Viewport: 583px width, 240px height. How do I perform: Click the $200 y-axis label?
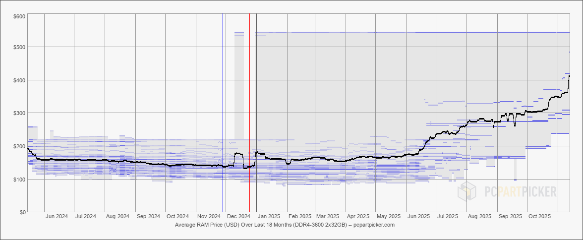(x=20, y=146)
